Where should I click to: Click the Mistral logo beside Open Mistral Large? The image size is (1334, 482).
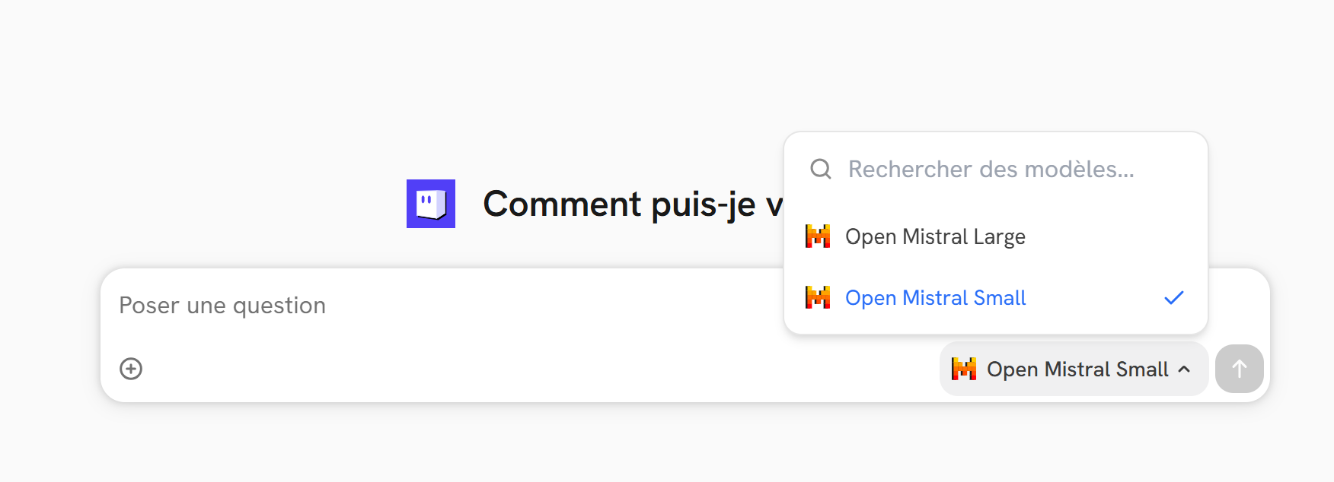click(818, 236)
